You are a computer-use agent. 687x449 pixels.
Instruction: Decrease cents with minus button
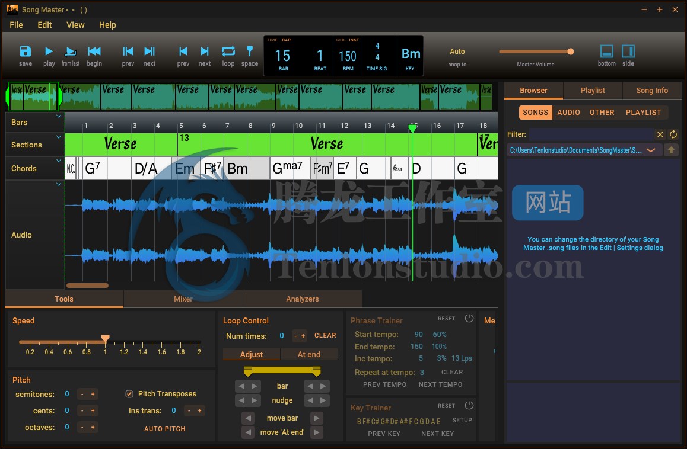(82, 411)
